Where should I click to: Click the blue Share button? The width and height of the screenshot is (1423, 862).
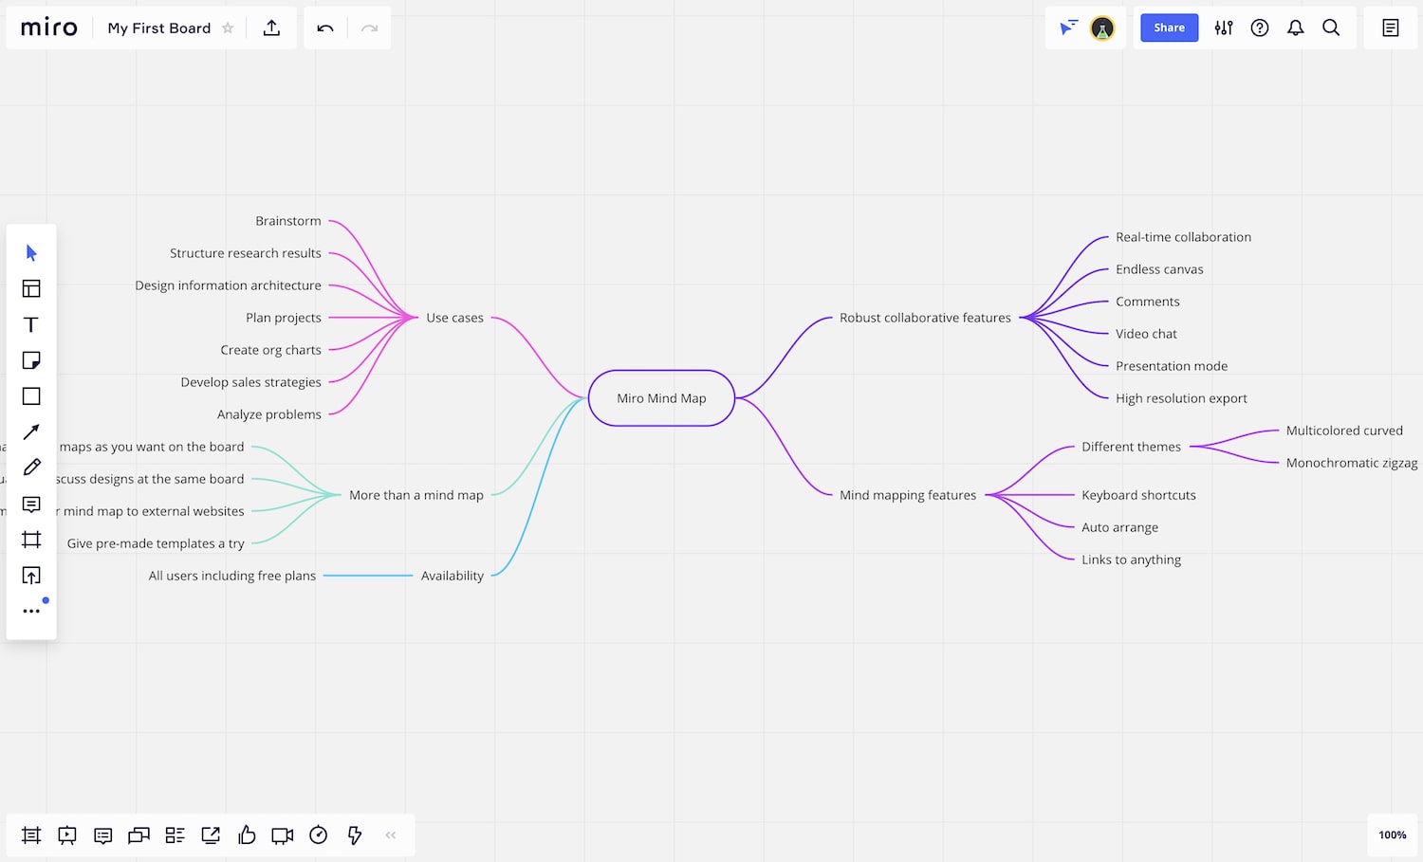1169,28
